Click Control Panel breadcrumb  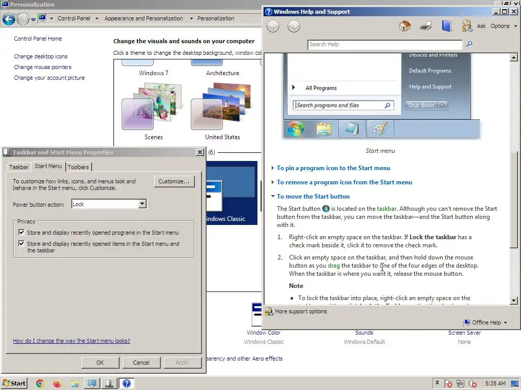tap(74, 18)
